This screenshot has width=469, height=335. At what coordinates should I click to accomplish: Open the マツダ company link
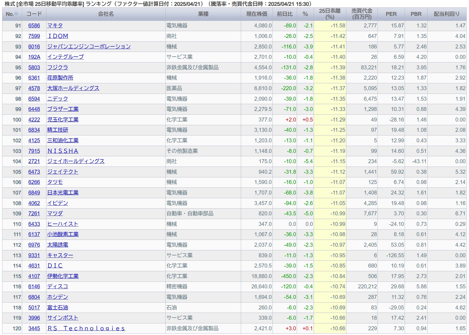[55, 213]
